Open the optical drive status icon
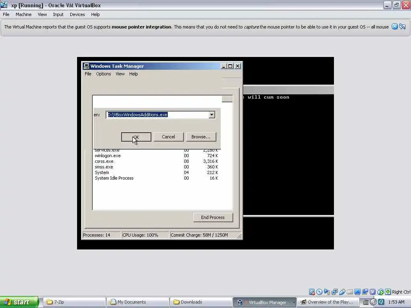 coord(319,292)
